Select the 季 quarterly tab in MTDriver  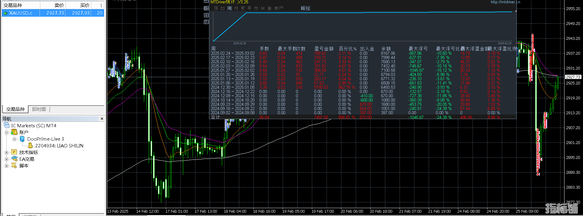click(243, 8)
